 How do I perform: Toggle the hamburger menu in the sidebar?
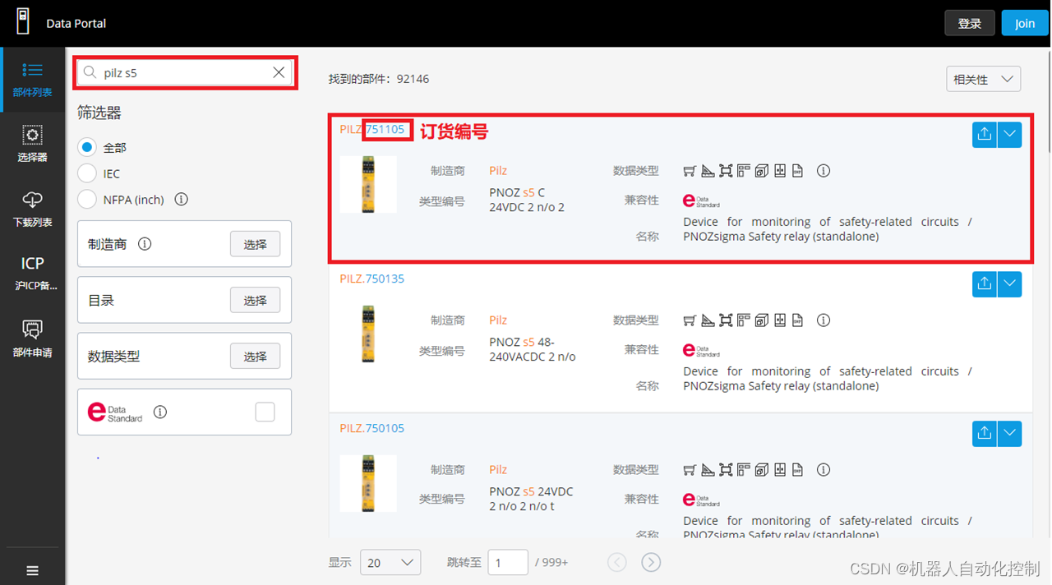pos(32,570)
